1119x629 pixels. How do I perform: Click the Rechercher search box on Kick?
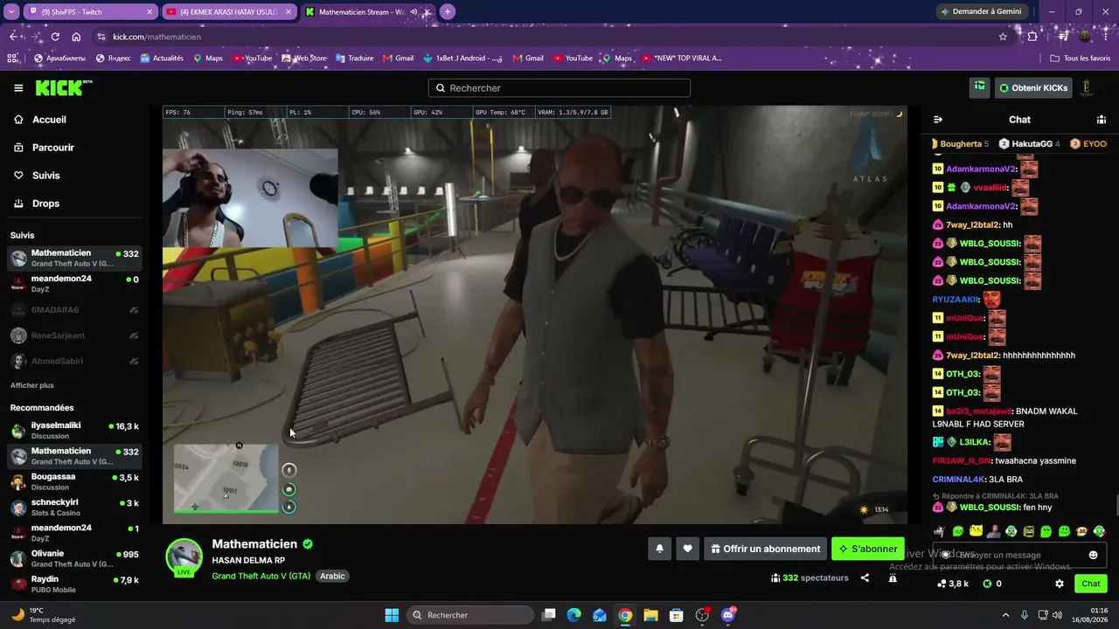pos(559,88)
